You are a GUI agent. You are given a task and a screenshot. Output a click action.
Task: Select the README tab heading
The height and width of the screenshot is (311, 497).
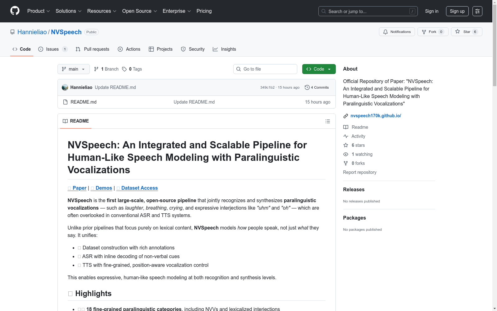click(x=76, y=121)
